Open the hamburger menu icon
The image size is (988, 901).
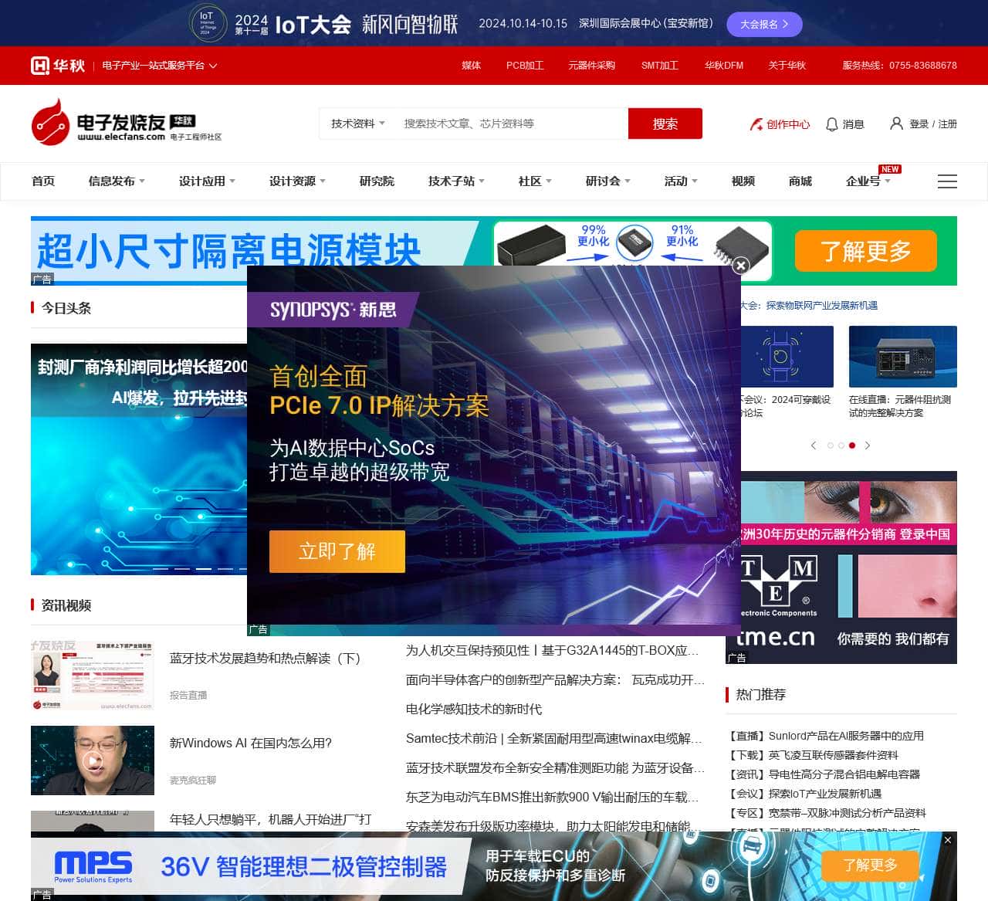(947, 181)
